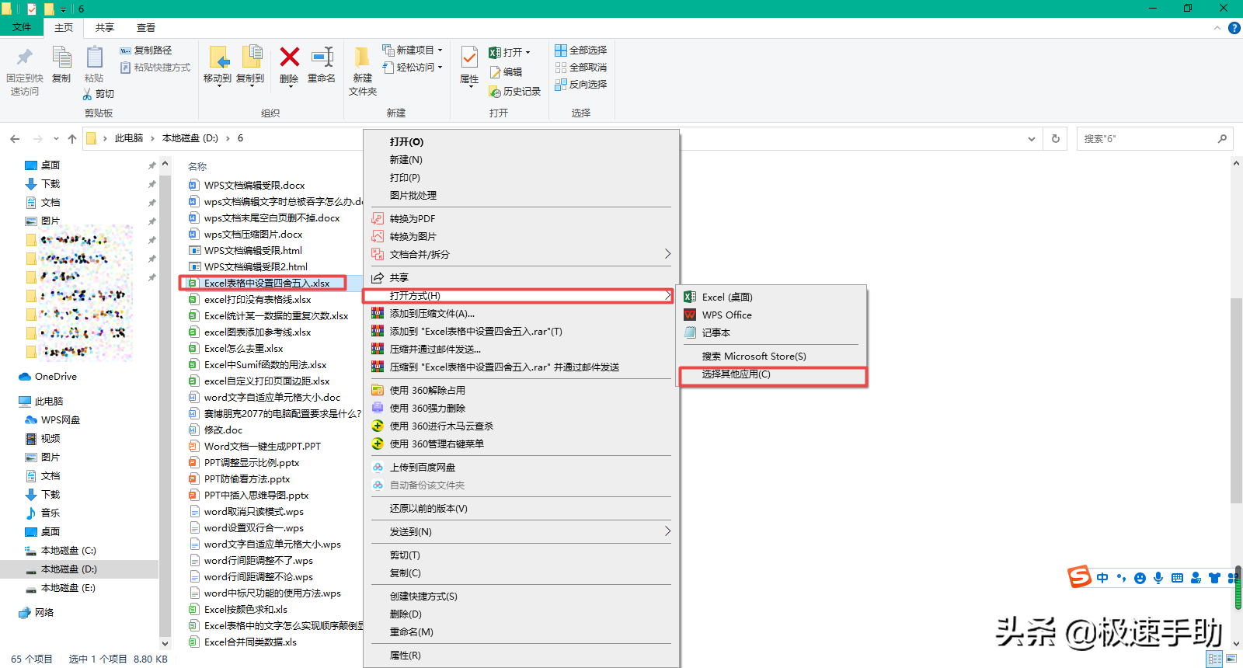Open the address bar history dropdown
1243x668 pixels.
(1031, 139)
